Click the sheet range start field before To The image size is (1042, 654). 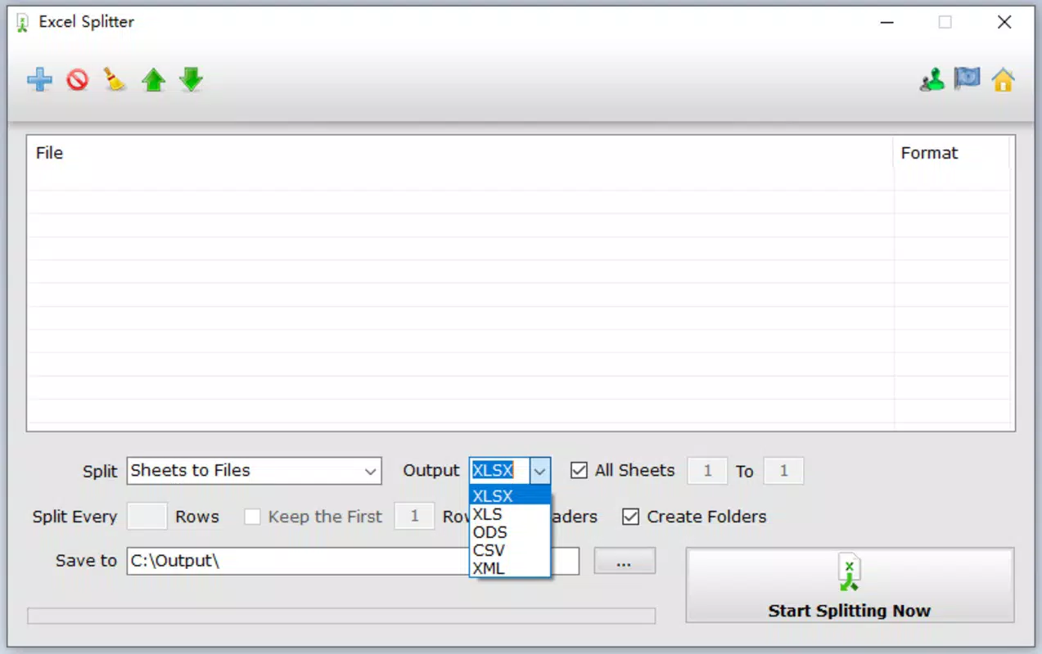[x=707, y=471]
